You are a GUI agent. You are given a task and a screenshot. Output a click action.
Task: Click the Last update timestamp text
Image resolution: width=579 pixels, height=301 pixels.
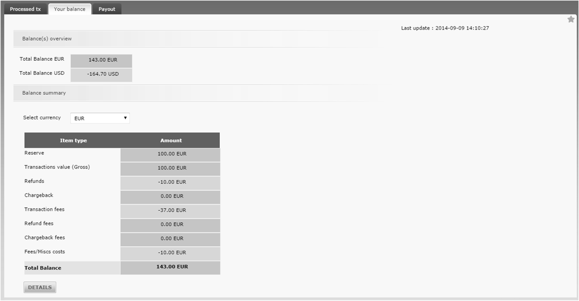445,28
